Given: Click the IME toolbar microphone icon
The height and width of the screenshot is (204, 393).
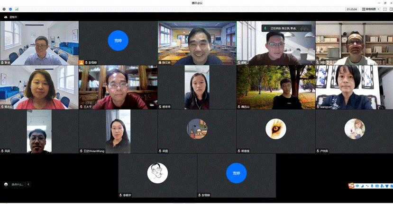Looking at the screenshot, I should [x=372, y=186].
